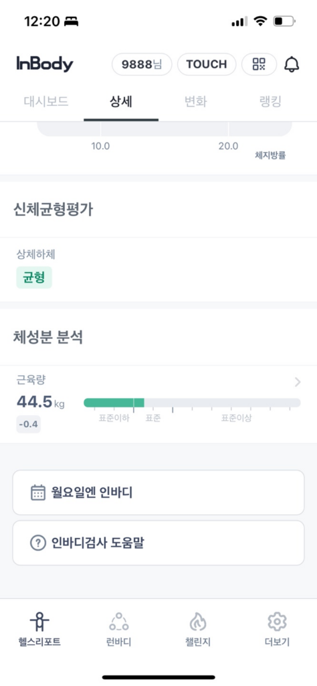Viewport: 317px width, 686px height.
Task: Tap the calendar icon beside 월요일엔 인바디
Action: point(38,492)
